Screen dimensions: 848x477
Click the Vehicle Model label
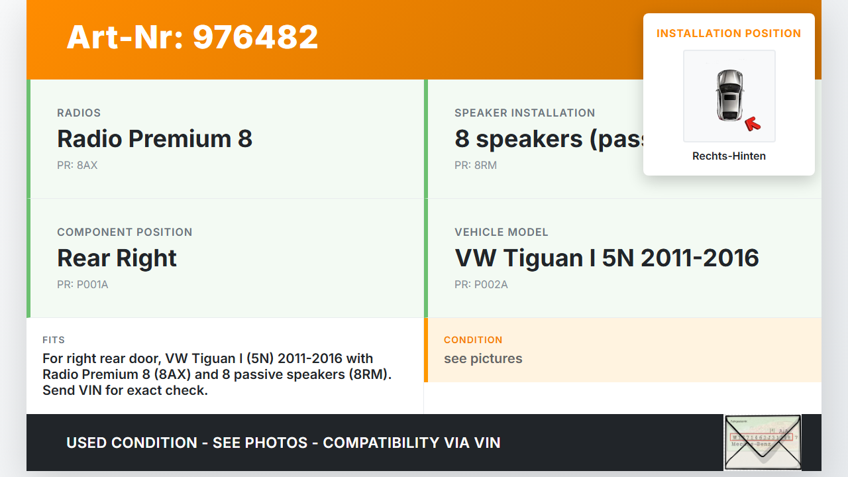pyautogui.click(x=501, y=232)
